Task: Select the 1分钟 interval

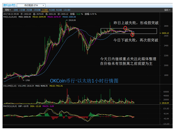Action: tap(22, 10)
